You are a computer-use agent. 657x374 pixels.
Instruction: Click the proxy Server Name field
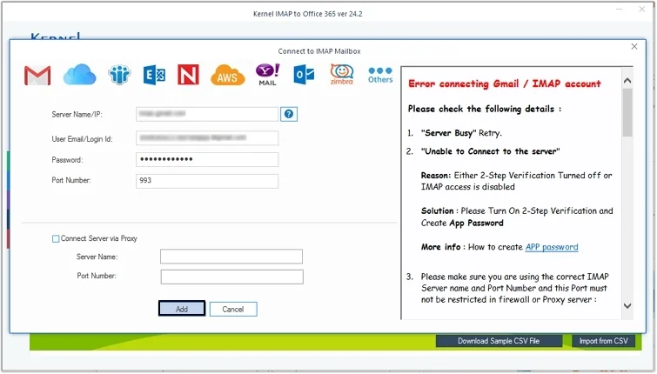click(231, 257)
